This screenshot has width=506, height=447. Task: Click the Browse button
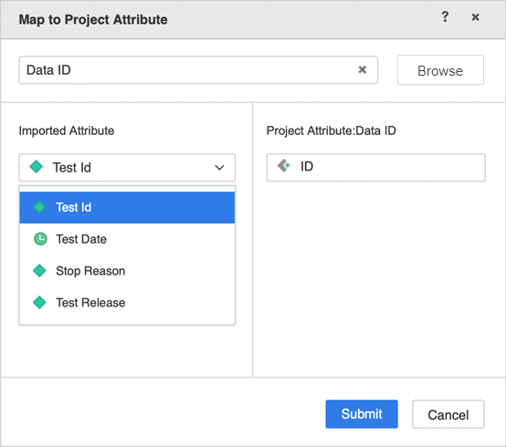(x=440, y=70)
